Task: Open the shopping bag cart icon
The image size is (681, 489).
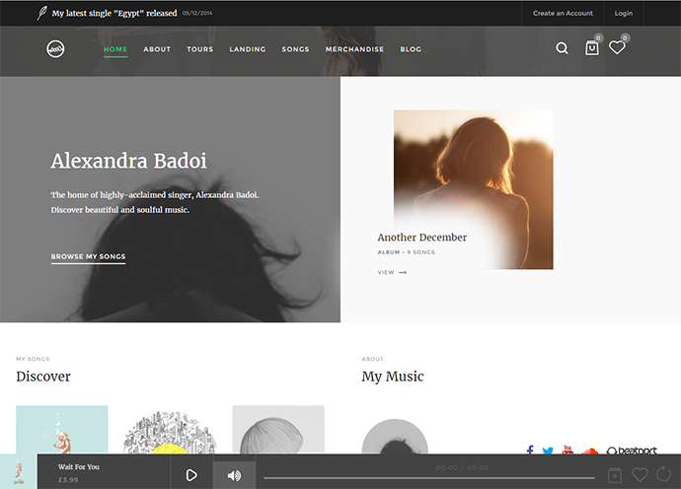Action: tap(591, 47)
